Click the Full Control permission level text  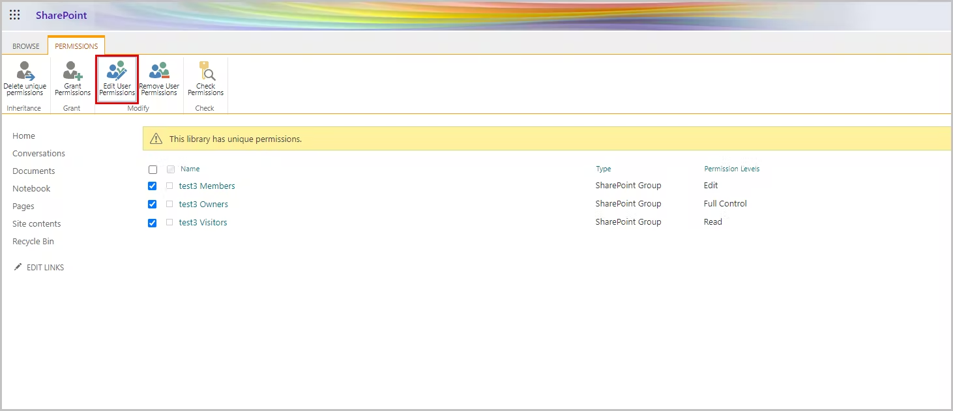pyautogui.click(x=725, y=203)
